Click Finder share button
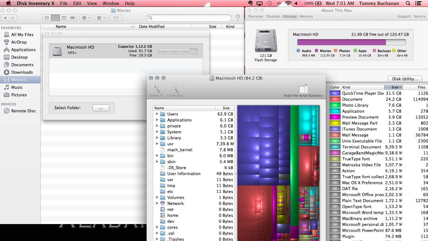 (x=116, y=18)
